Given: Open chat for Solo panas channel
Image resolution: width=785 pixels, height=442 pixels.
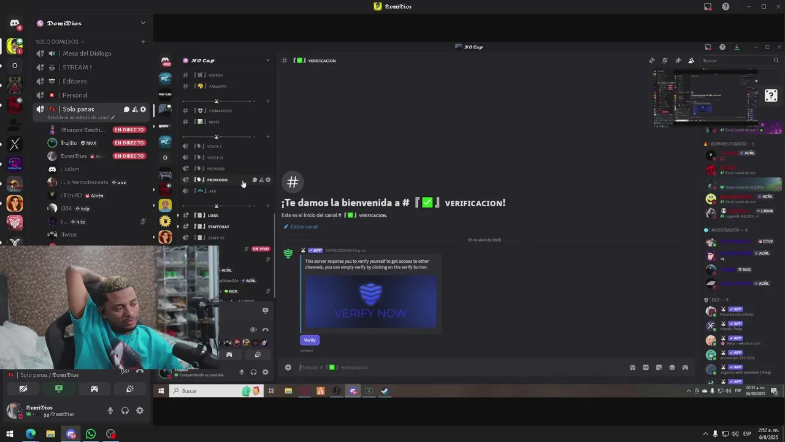Looking at the screenshot, I should coord(126,109).
